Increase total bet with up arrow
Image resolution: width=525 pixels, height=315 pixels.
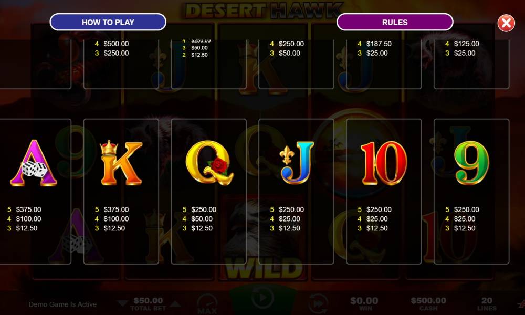tap(175, 303)
